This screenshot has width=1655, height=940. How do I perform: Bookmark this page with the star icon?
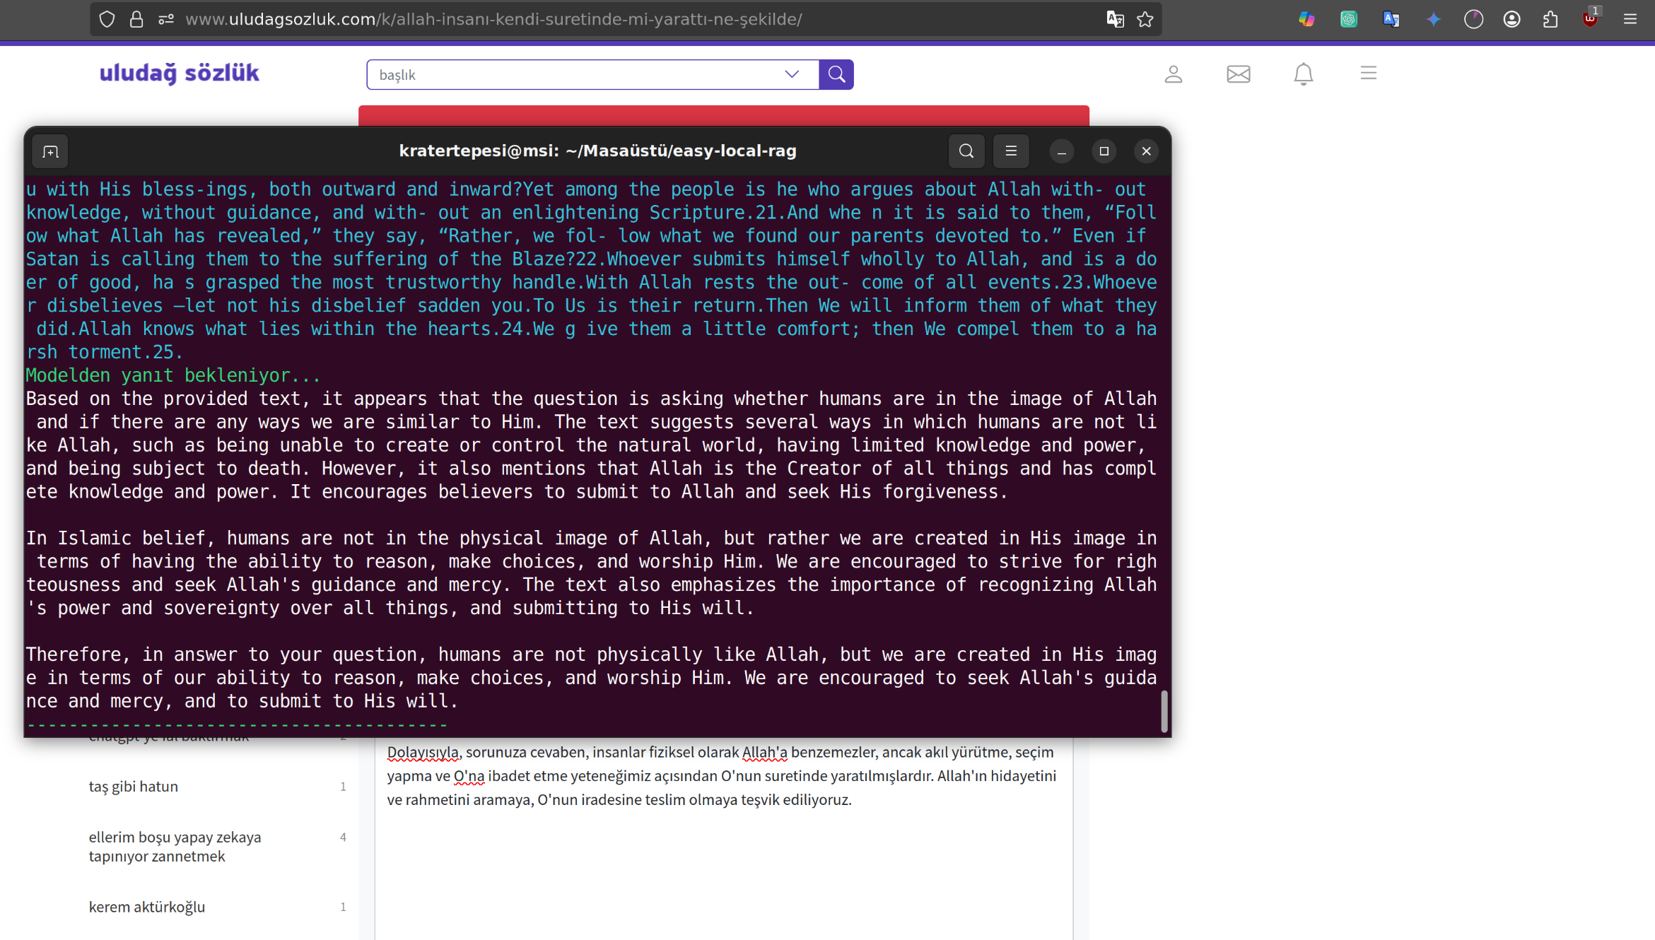pos(1145,19)
